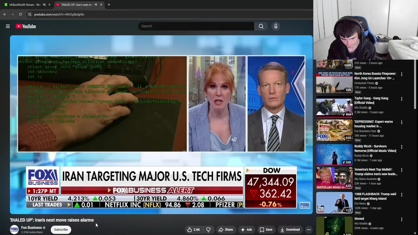Focus the YouTube search field
Image resolution: width=418 pixels, height=235 pixels.
coord(196,26)
